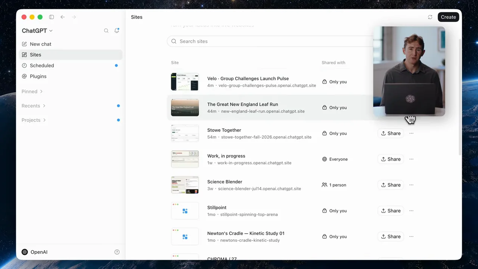
Task: Go back with the left arrow
Action: pos(63,17)
